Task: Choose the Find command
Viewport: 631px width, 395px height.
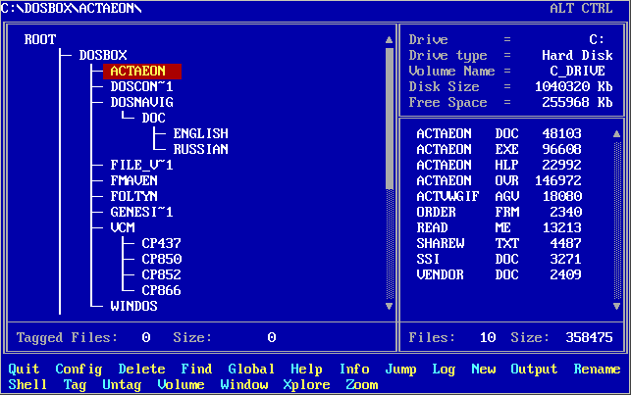Action: coord(197,369)
